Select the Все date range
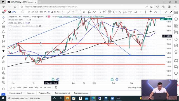Viewport: 179px width, 101px height. pyautogui.click(x=49, y=88)
